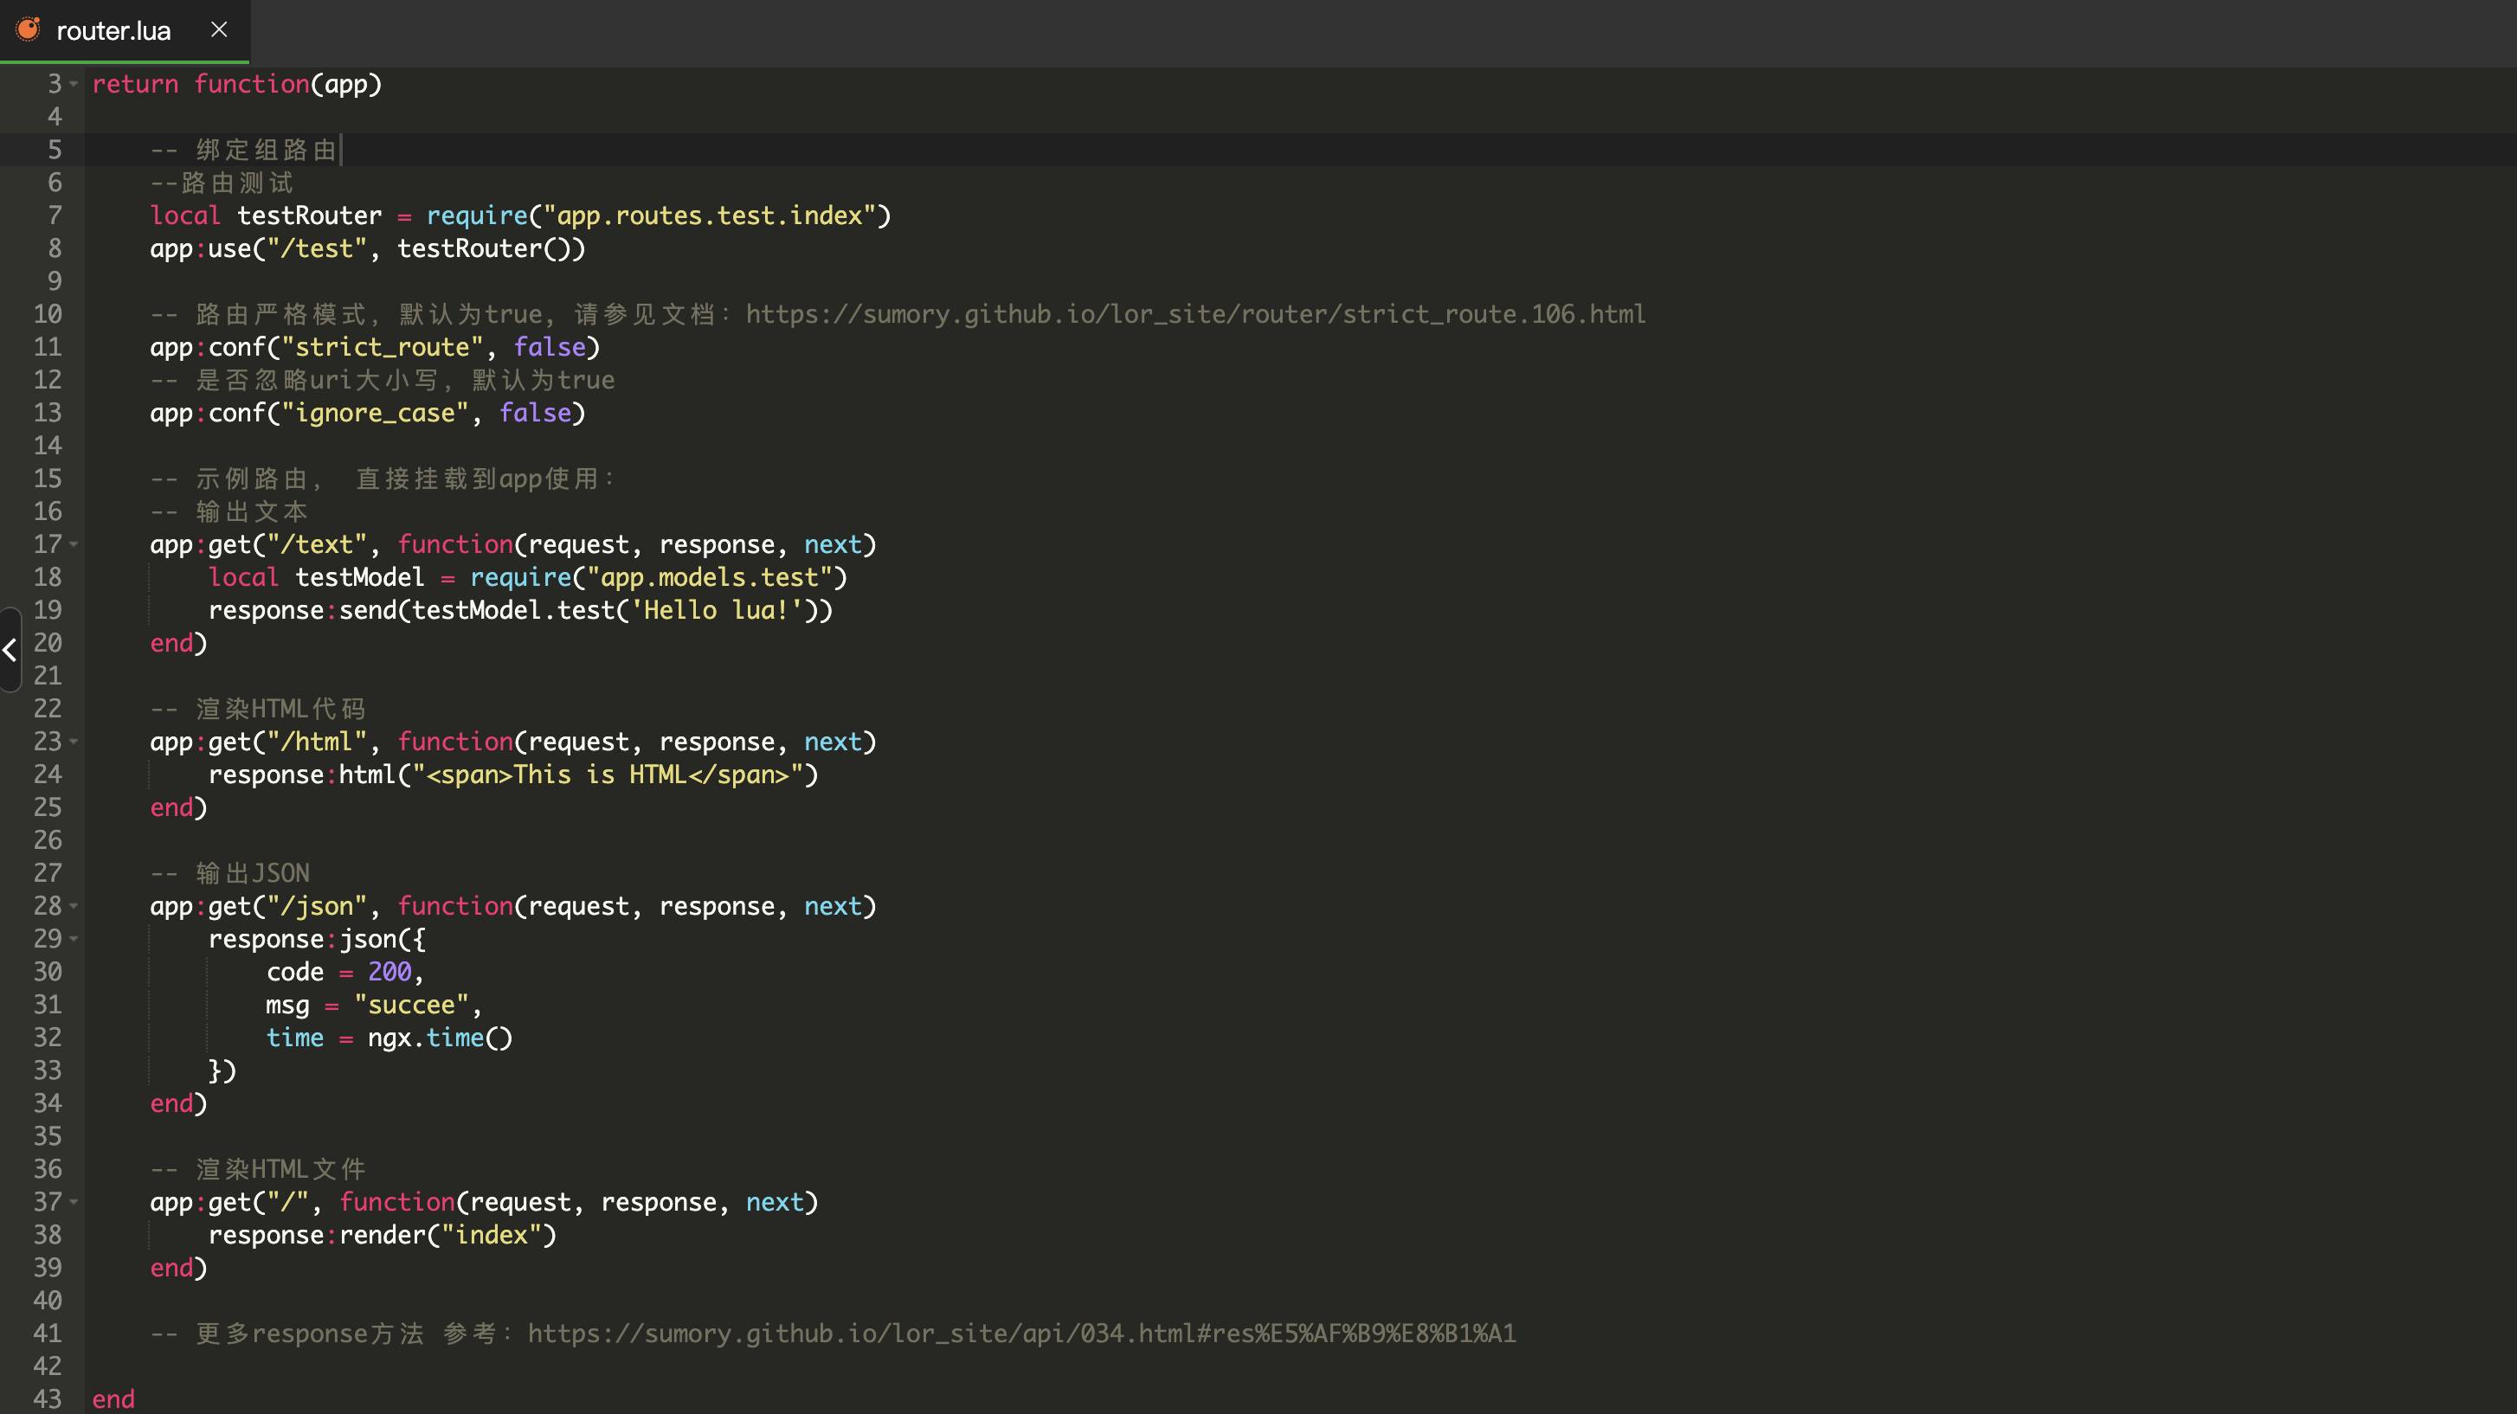Click the comment 渲染HTML代码 on line 22
2517x1414 pixels.
[x=280, y=709]
